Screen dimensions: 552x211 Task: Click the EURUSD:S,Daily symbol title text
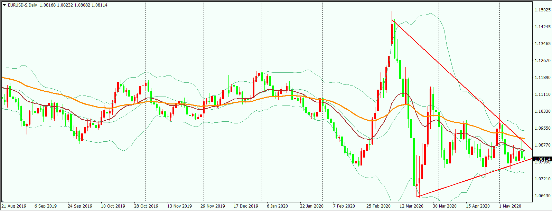pyautogui.click(x=22, y=5)
